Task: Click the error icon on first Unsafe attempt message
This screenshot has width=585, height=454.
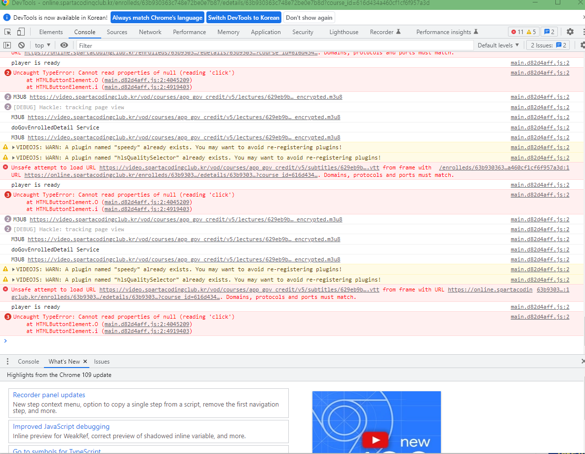Action: pyautogui.click(x=5, y=167)
